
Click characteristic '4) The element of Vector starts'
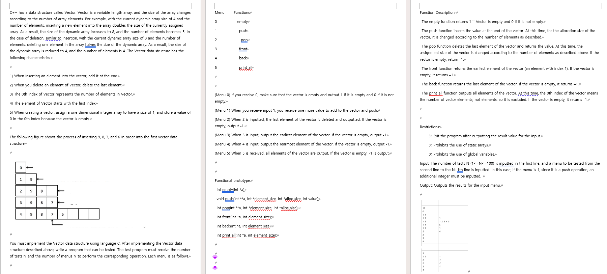click(53, 103)
